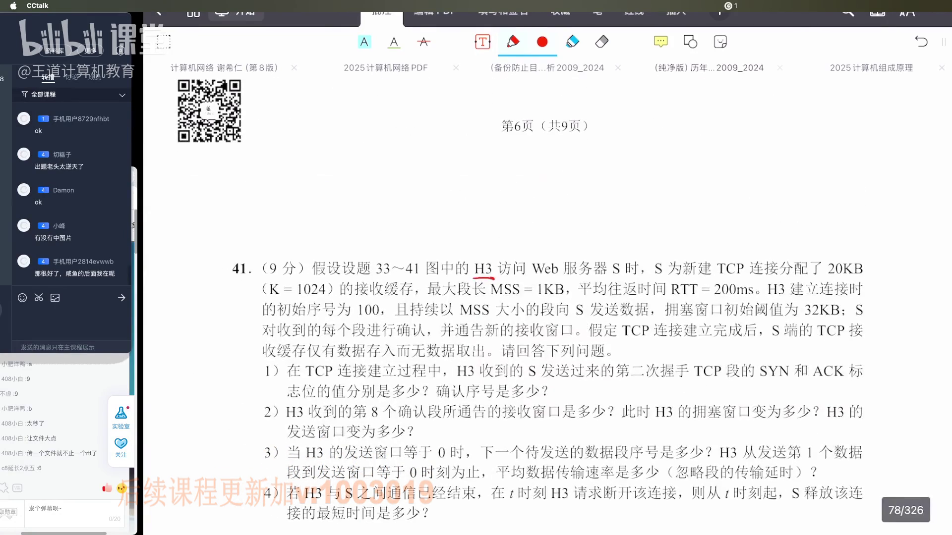Select the text highlight tool
Viewport: 952px width, 535px height.
[x=364, y=42]
